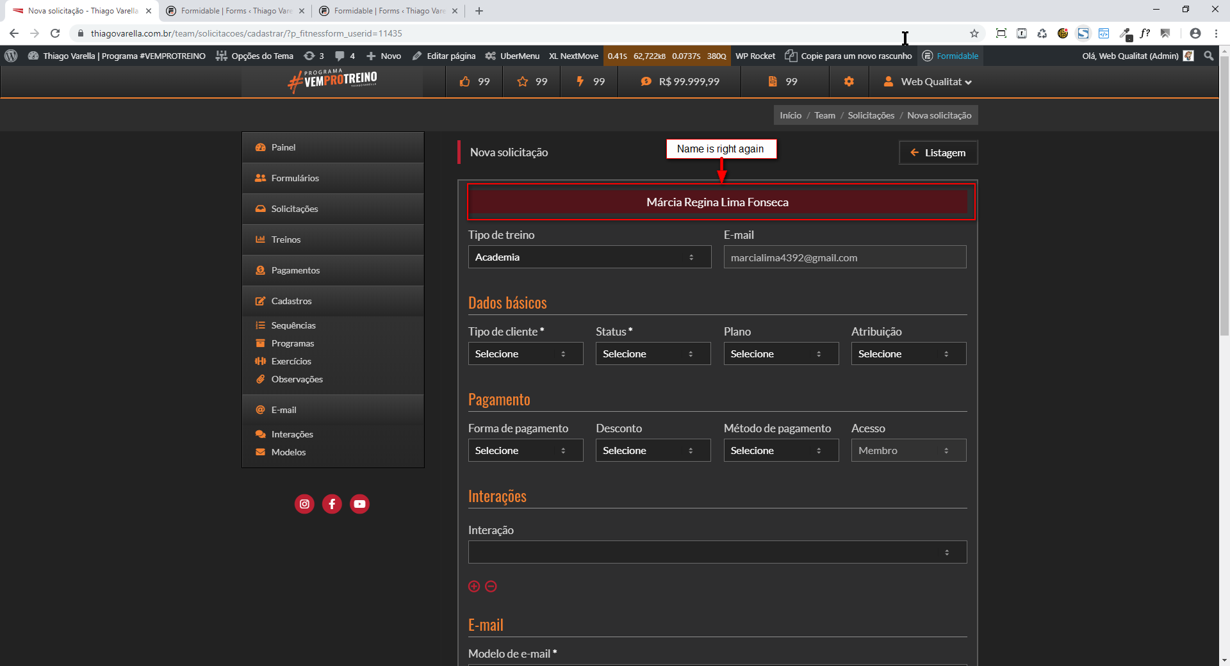The image size is (1230, 666).
Task: Click the Listagem back button
Action: 938,152
